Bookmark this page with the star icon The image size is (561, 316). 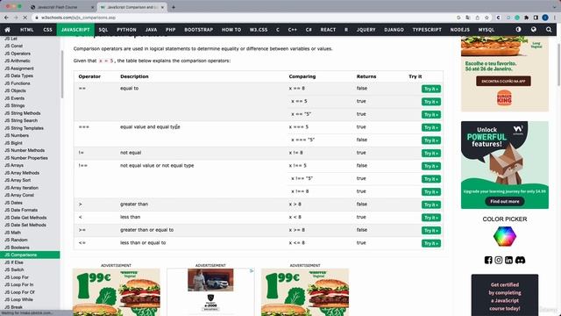click(x=486, y=18)
